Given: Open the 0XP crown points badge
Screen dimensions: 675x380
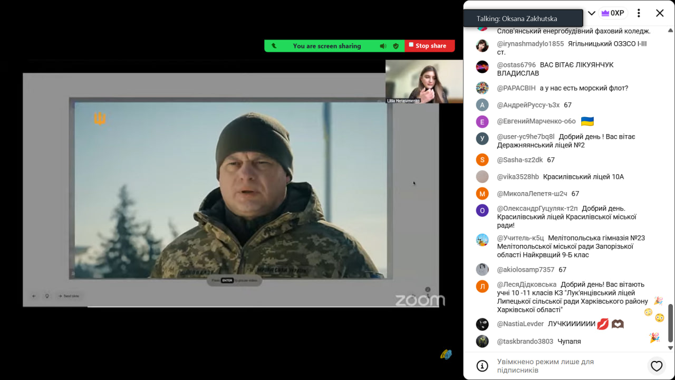Looking at the screenshot, I should click(x=613, y=13).
